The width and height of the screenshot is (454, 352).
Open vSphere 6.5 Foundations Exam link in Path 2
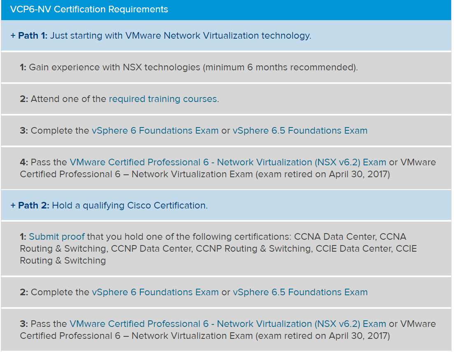coord(300,292)
